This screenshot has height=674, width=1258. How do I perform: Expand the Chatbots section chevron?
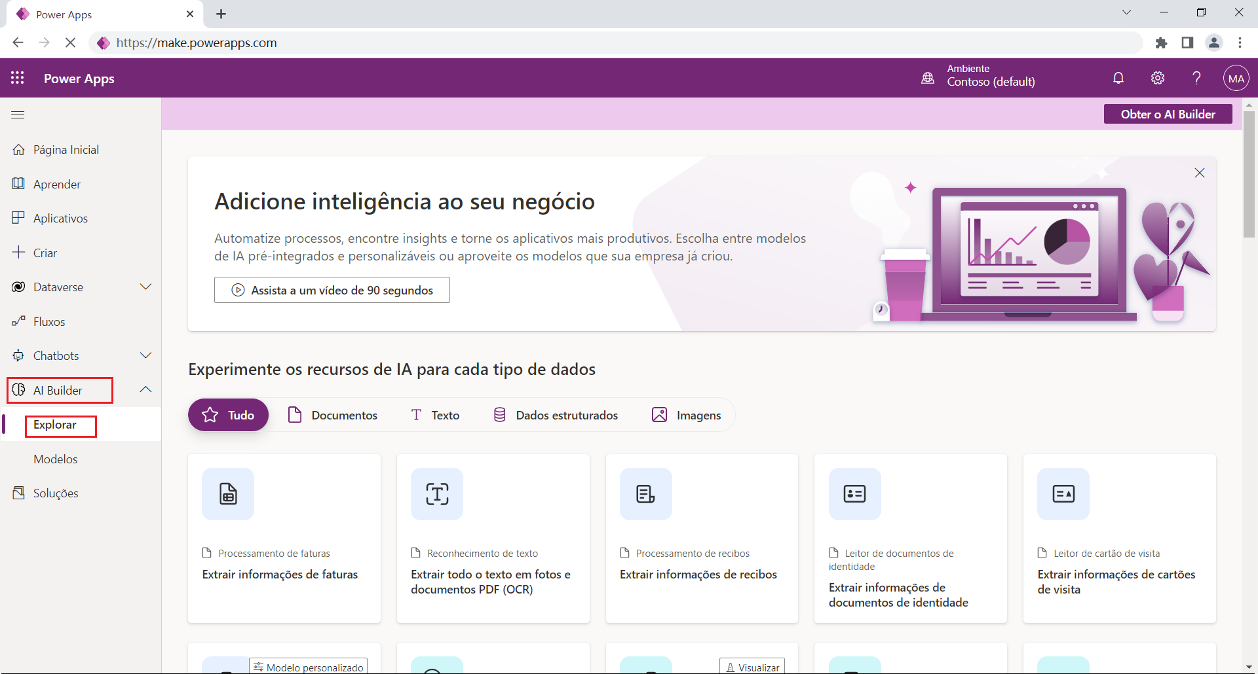[x=145, y=355]
